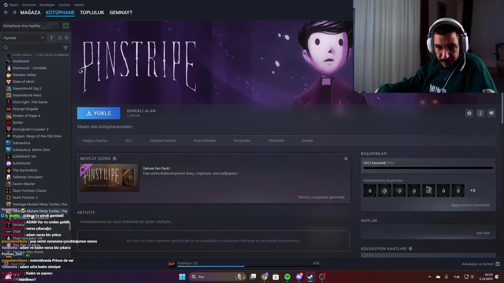The width and height of the screenshot is (504, 283).
Task: Show Pinstripe game info icon
Action: click(x=480, y=113)
